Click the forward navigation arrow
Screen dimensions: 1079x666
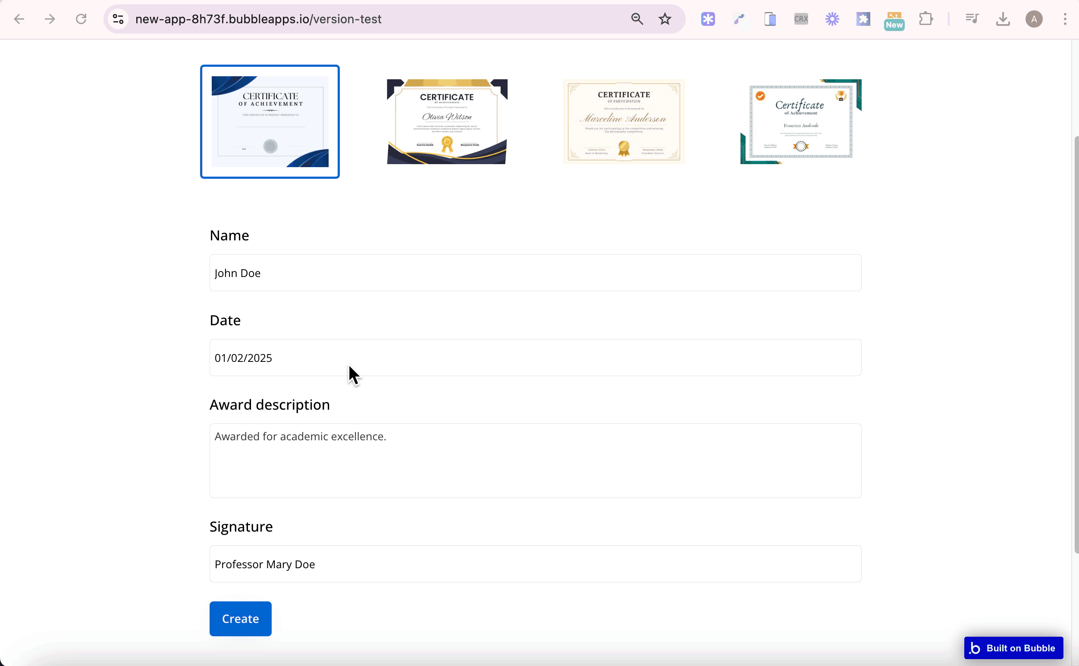tap(50, 19)
